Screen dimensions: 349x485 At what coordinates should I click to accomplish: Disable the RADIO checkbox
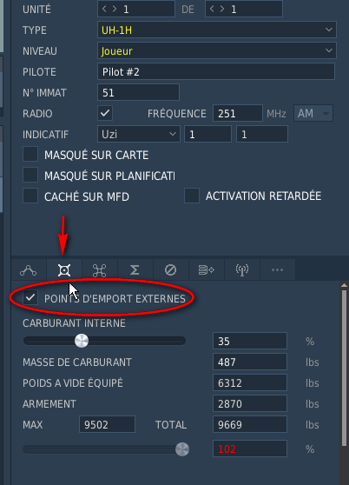point(105,113)
